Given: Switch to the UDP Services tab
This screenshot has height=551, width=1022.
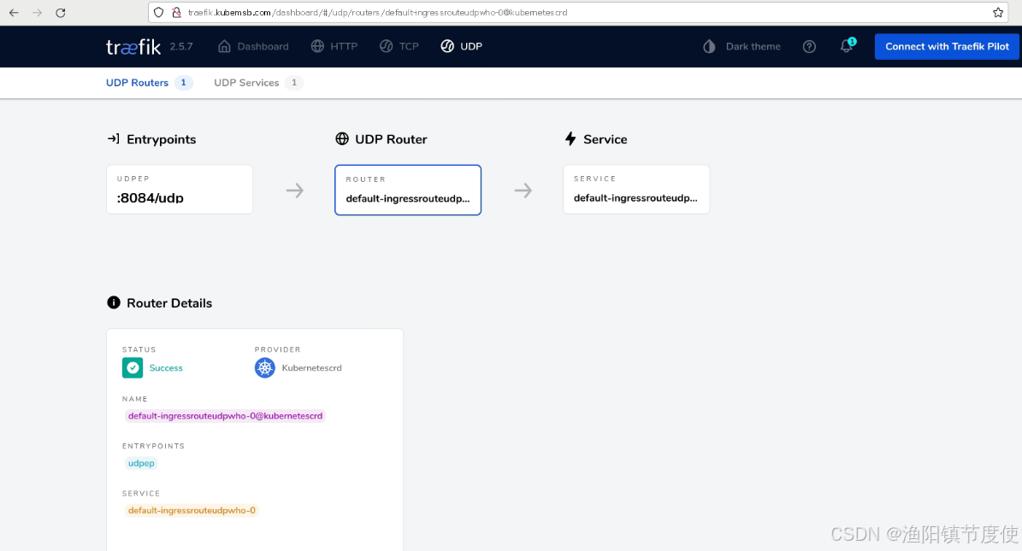Looking at the screenshot, I should [x=258, y=83].
